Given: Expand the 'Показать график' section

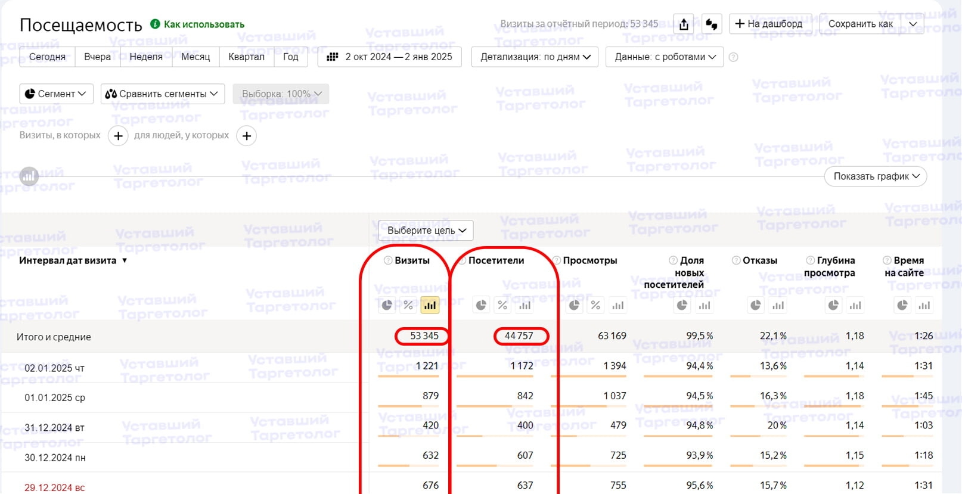Looking at the screenshot, I should coord(875,176).
